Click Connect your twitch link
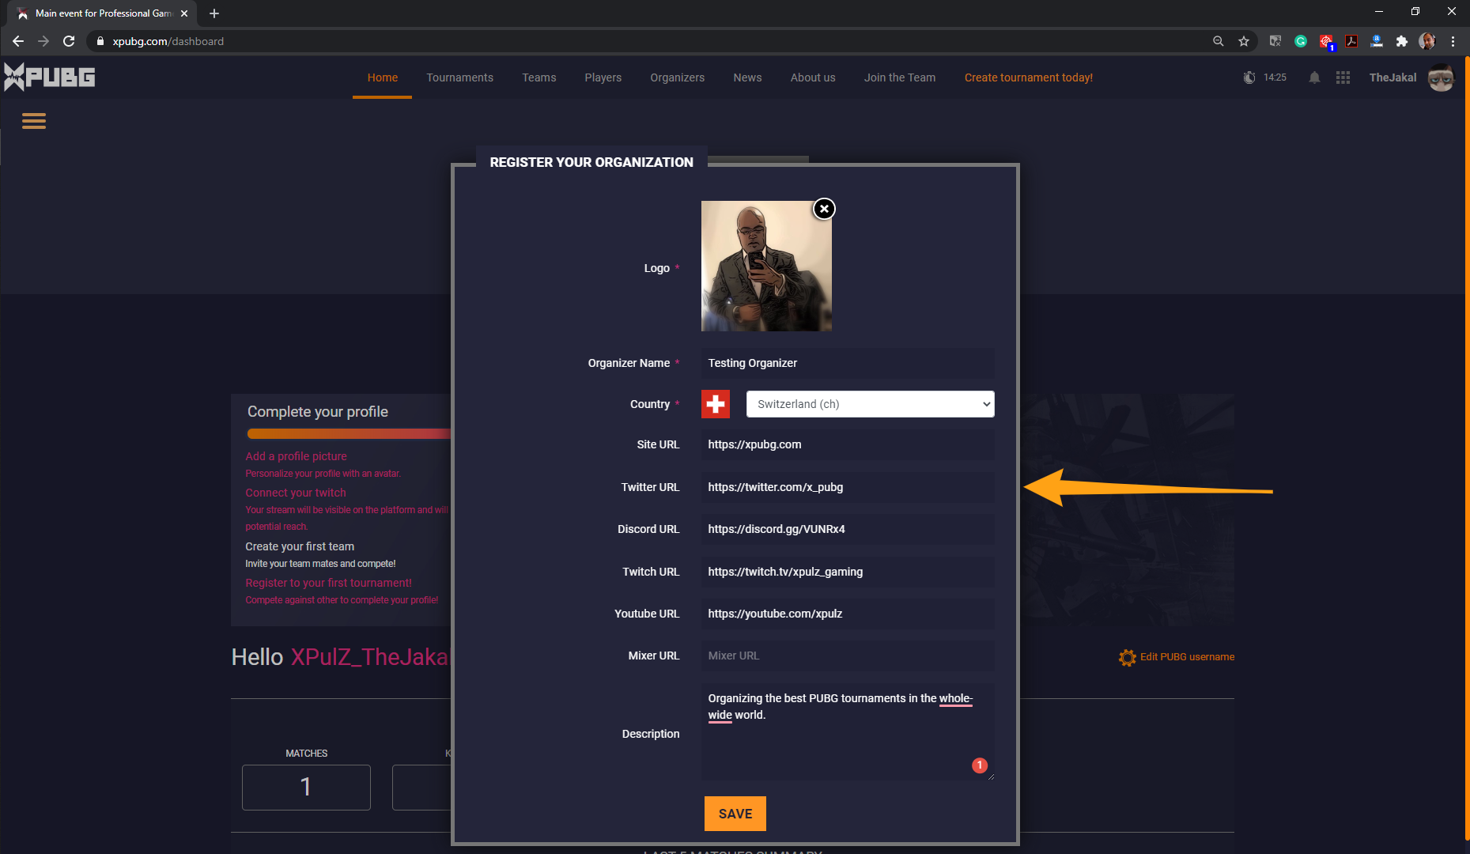The height and width of the screenshot is (854, 1470). click(x=296, y=493)
